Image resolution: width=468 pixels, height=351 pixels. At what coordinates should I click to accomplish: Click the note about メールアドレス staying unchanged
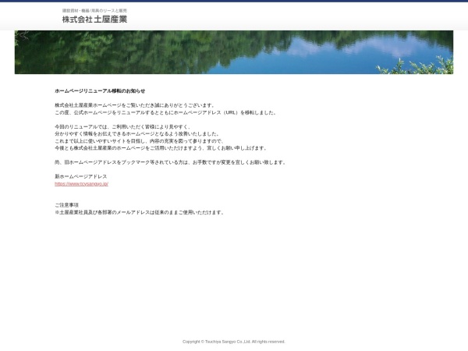[140, 212]
